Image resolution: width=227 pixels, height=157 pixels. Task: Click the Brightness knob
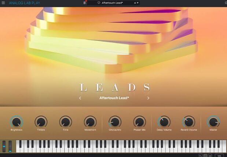pyautogui.click(x=16, y=122)
